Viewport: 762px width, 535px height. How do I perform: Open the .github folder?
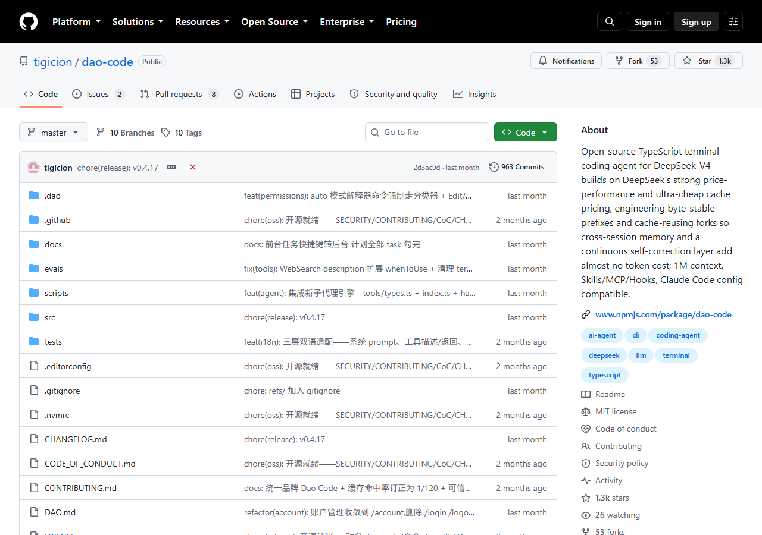(x=57, y=220)
